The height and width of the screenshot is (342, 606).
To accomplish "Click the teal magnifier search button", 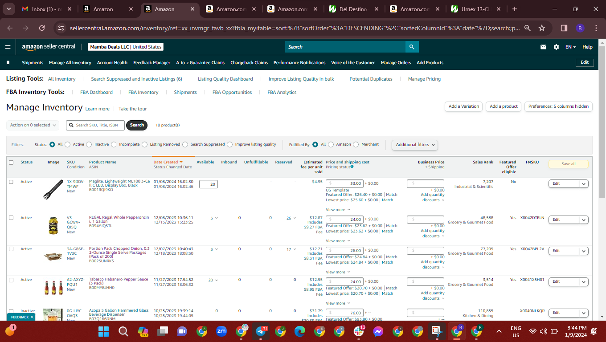I will click(412, 47).
